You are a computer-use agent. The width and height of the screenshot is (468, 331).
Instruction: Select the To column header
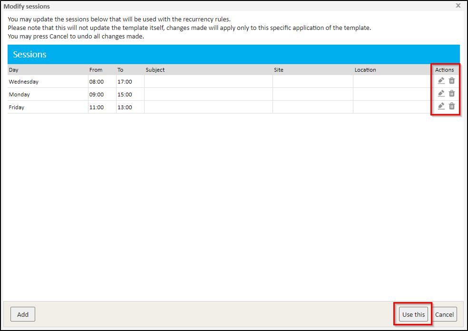click(120, 70)
